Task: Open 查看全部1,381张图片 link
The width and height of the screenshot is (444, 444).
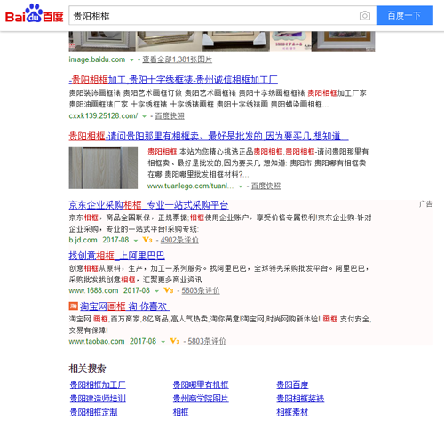Action: coord(177,59)
